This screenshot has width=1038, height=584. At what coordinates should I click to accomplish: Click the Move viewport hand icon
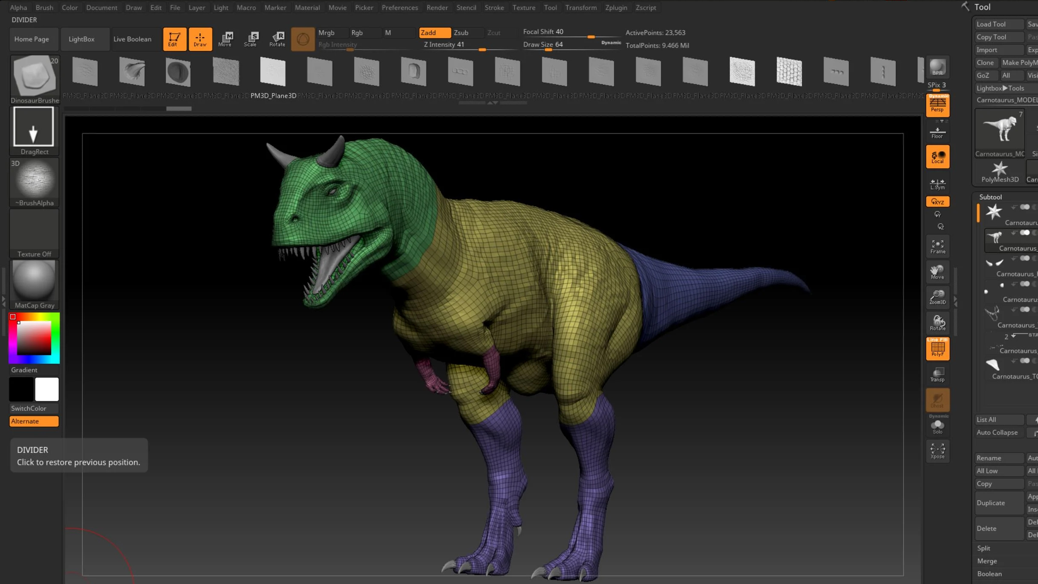point(937,272)
